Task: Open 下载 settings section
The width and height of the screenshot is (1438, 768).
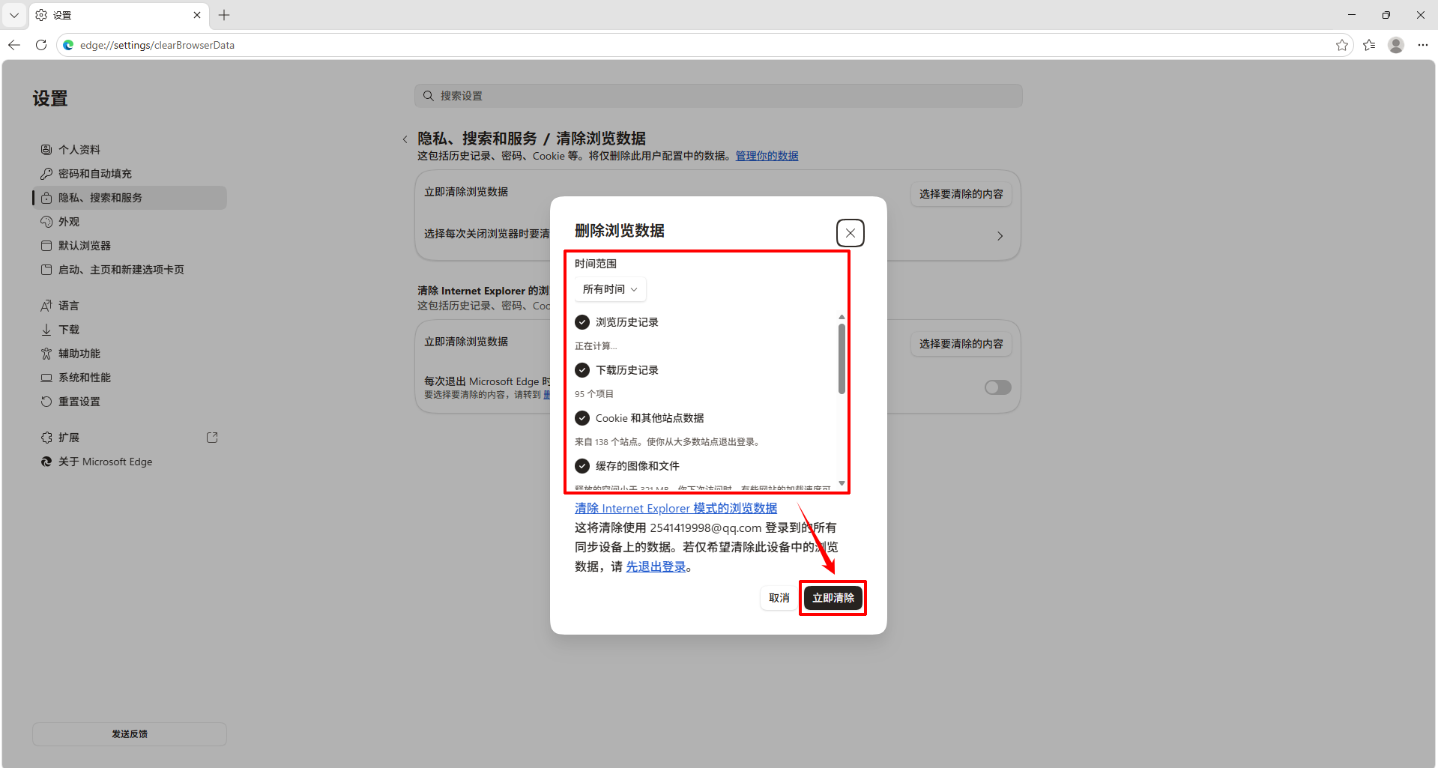Action: pos(129,330)
